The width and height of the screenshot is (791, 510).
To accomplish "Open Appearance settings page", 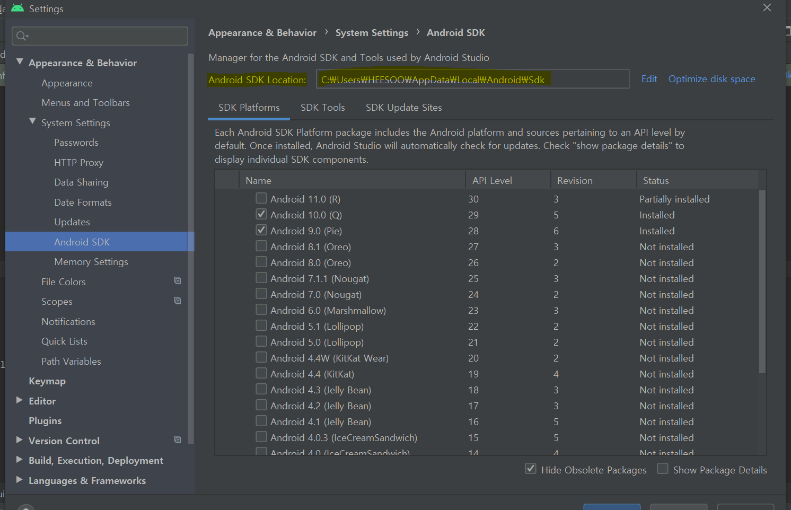I will (x=67, y=83).
